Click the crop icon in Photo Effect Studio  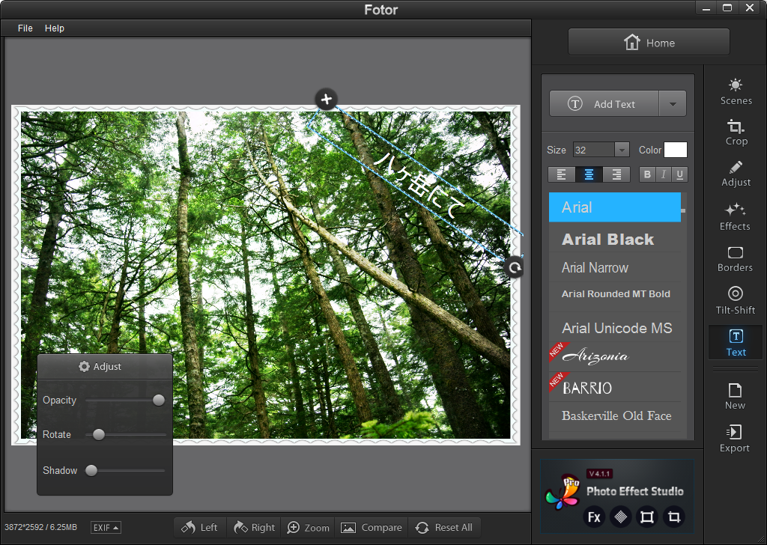coord(673,517)
